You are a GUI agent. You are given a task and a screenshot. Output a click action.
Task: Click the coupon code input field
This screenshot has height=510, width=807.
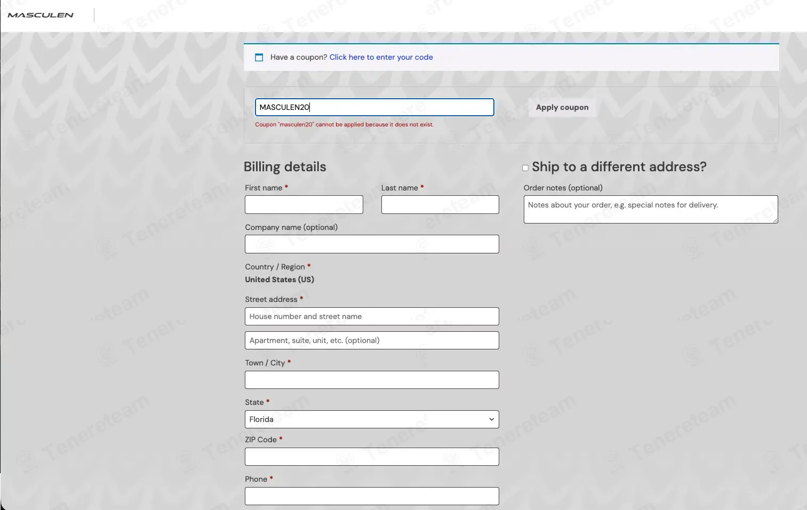click(x=374, y=107)
